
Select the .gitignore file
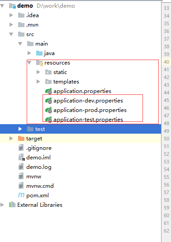tap(39, 148)
